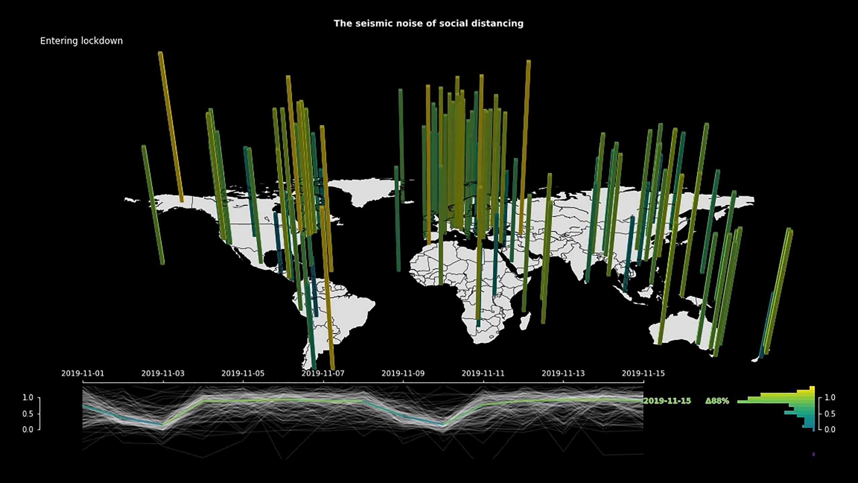This screenshot has width=858, height=483.
Task: Click the green median line in time-series plot
Action: [x=285, y=400]
